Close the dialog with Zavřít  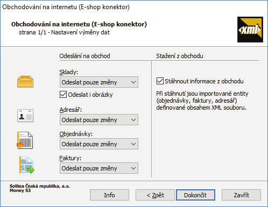point(241,195)
